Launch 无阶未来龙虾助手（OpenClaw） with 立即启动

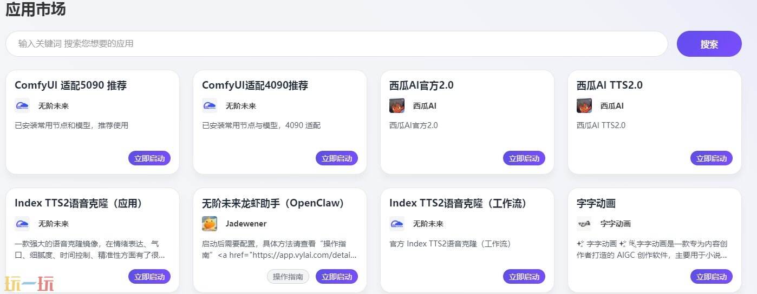pyautogui.click(x=337, y=277)
